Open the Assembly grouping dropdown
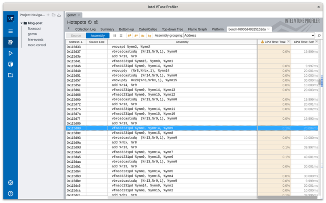326x203 pixels. point(249,36)
